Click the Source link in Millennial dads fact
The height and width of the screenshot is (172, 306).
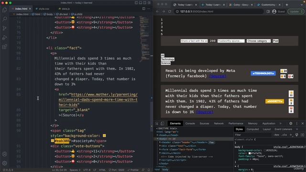tap(205, 112)
